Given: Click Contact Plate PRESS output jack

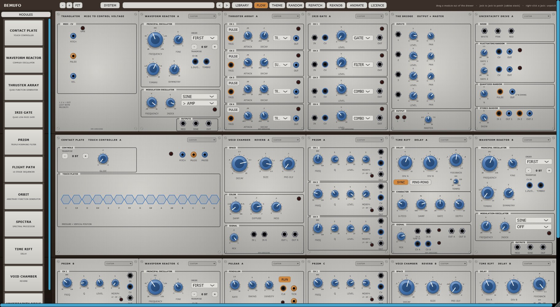Looking at the screenshot, I should coord(204,154).
